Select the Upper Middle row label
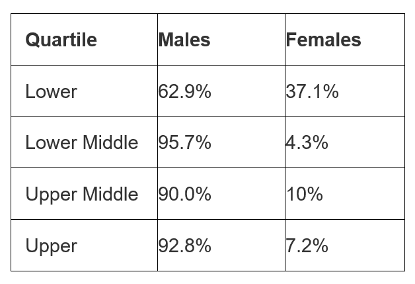The height and width of the screenshot is (284, 415). [x=82, y=195]
